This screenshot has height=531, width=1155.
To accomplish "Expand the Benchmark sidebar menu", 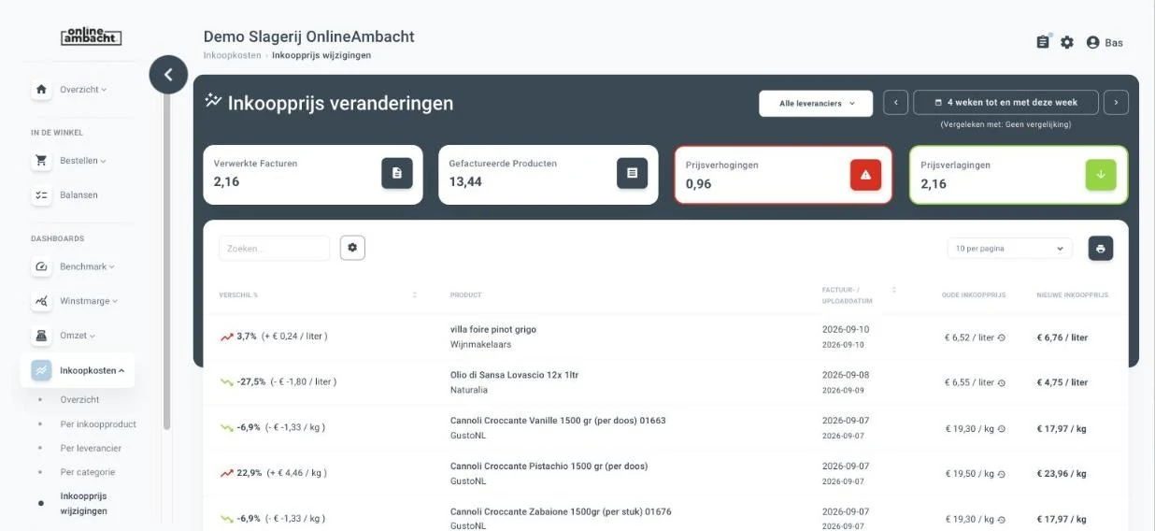I will click(87, 266).
